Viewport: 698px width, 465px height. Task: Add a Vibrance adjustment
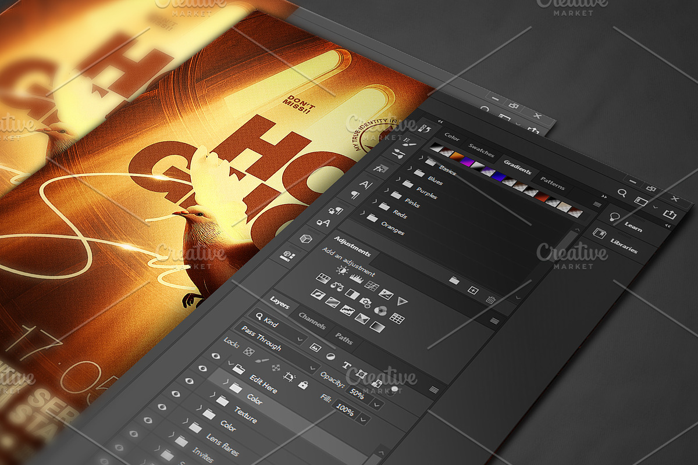(402, 301)
